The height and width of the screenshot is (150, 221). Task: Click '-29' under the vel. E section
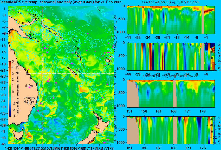pyautogui.click(x=157, y=74)
